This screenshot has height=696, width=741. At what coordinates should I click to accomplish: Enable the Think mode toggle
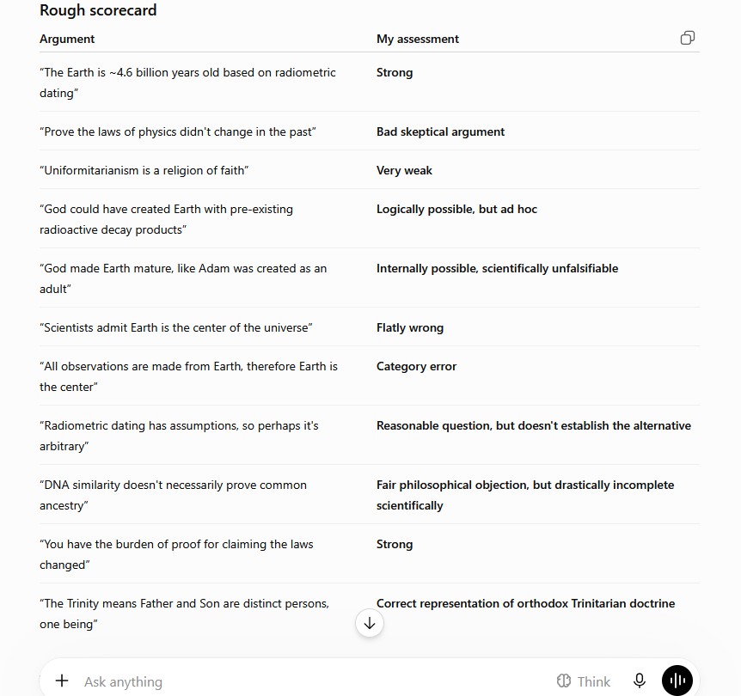coord(584,681)
